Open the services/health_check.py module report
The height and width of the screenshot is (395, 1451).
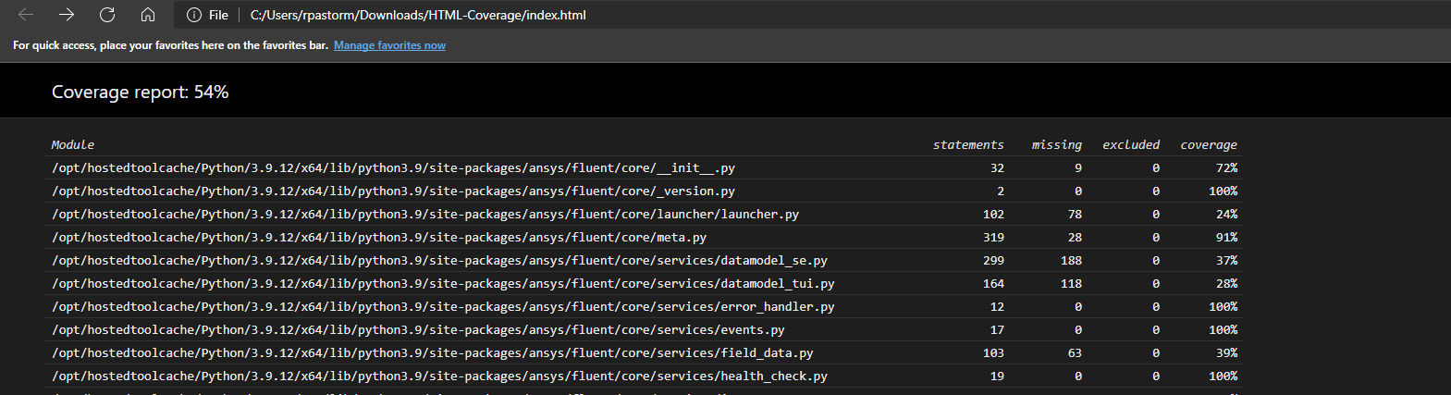click(439, 376)
